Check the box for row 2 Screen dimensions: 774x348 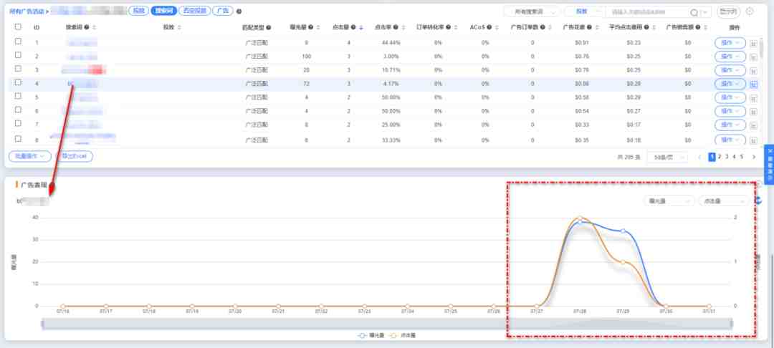point(18,55)
